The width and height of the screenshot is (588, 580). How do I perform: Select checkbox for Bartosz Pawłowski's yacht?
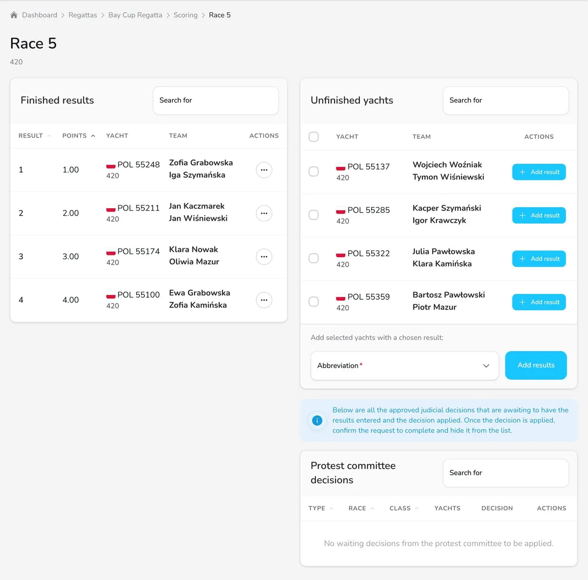click(x=313, y=301)
